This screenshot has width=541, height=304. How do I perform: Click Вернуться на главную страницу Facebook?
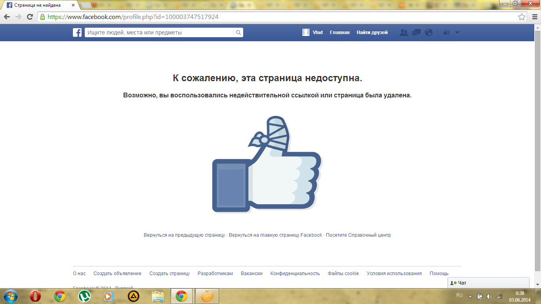276,235
